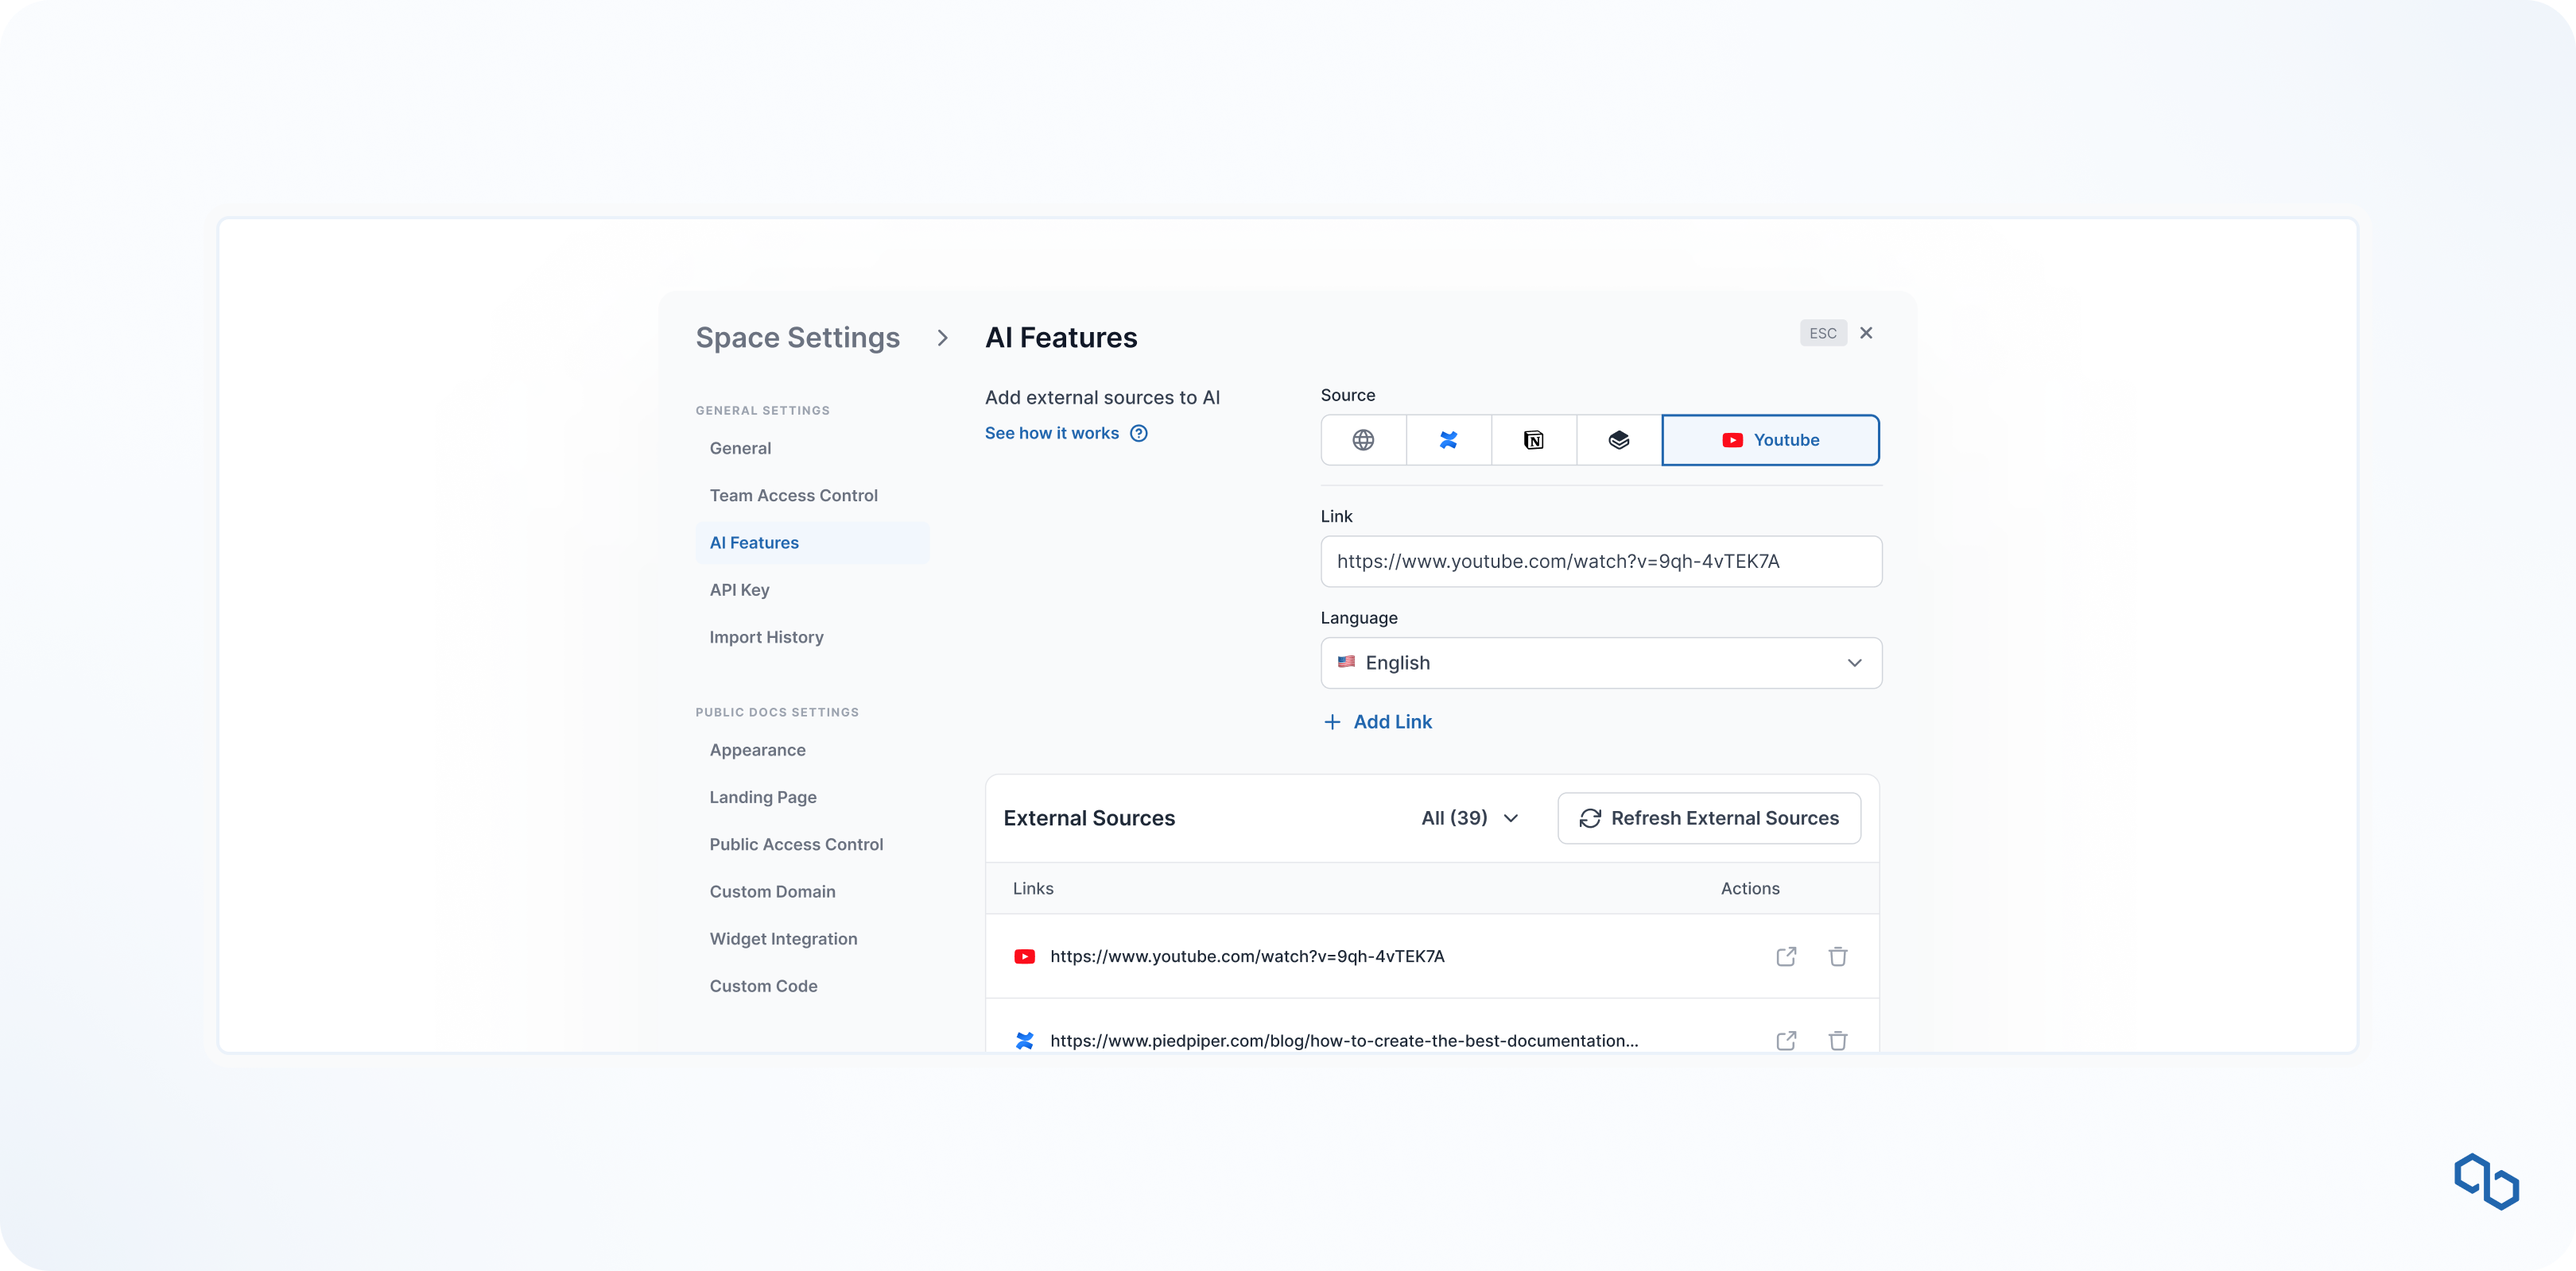This screenshot has width=2576, height=1271.
Task: Select the Youtube source option
Action: point(1770,439)
